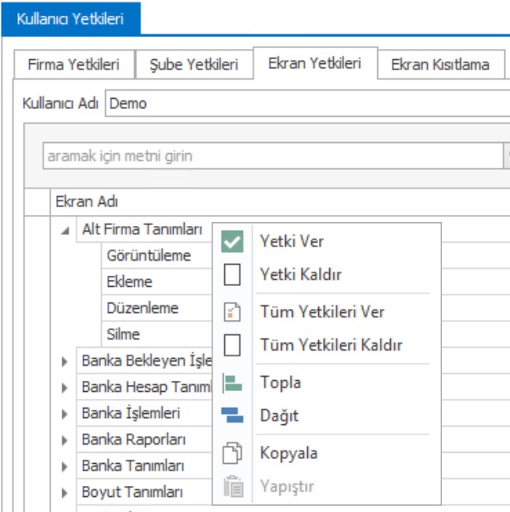Viewport: 510px width, 512px height.
Task: Choose Yetki Kaldır menu entry
Action: point(327,274)
